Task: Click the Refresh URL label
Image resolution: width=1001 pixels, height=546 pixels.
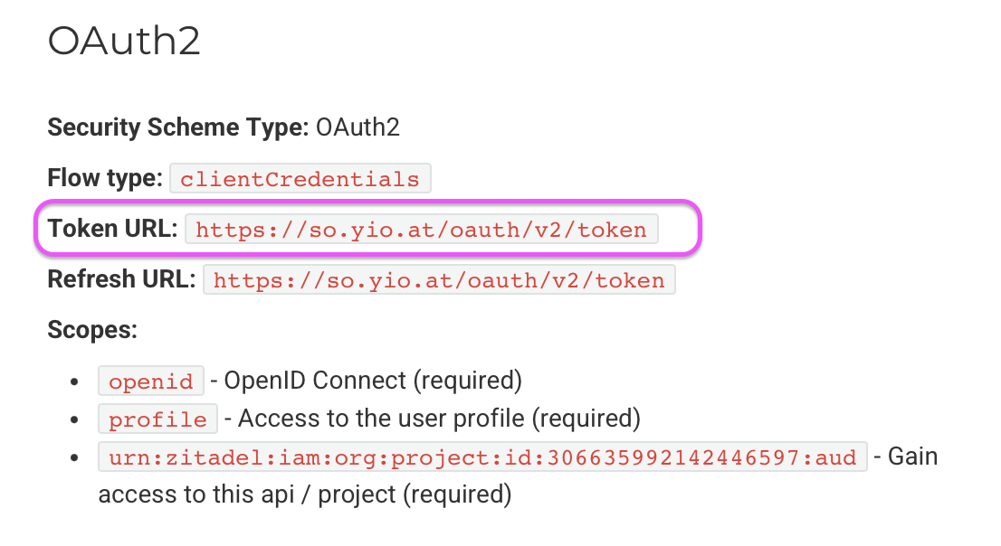Action: 121,279
